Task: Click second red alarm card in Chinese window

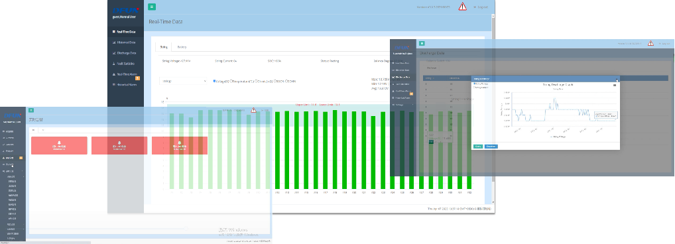Action: [x=119, y=145]
